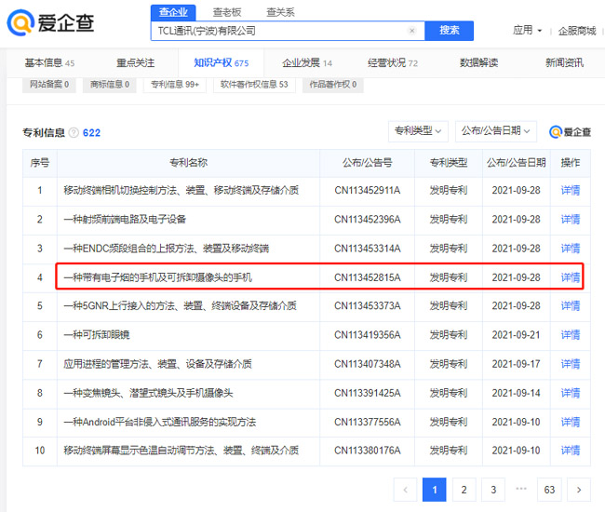This screenshot has height=512, width=605.
Task: Open the 基本信息 tab
Action: [x=49, y=62]
